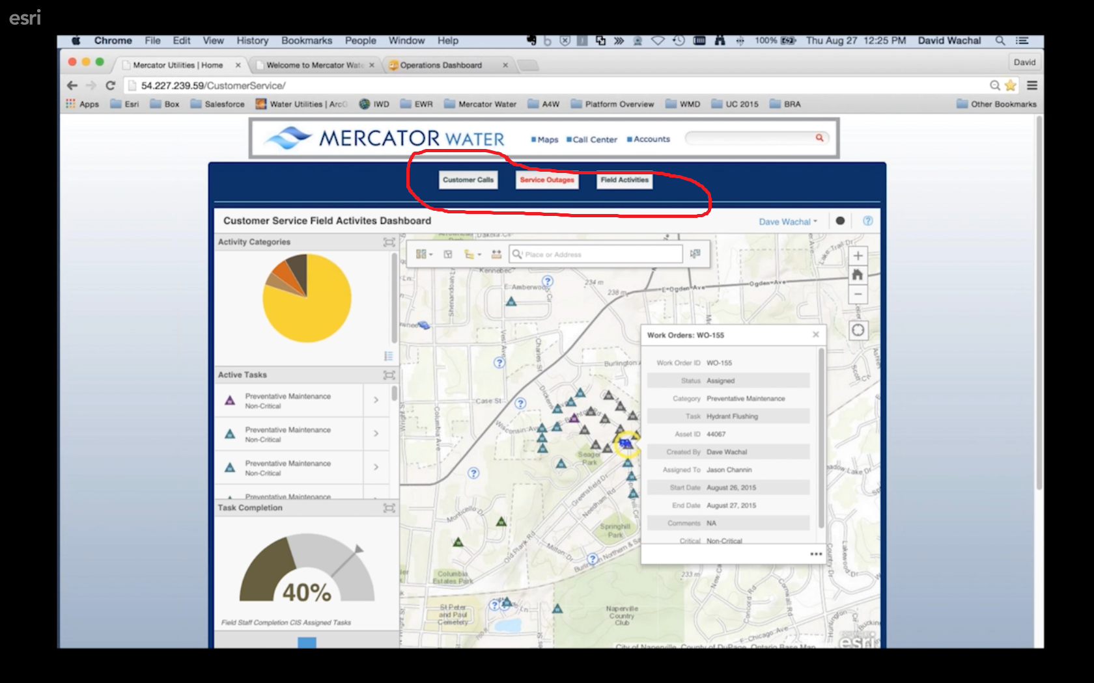
Task: Open the Mercator Water bookmarks folder
Action: point(480,104)
